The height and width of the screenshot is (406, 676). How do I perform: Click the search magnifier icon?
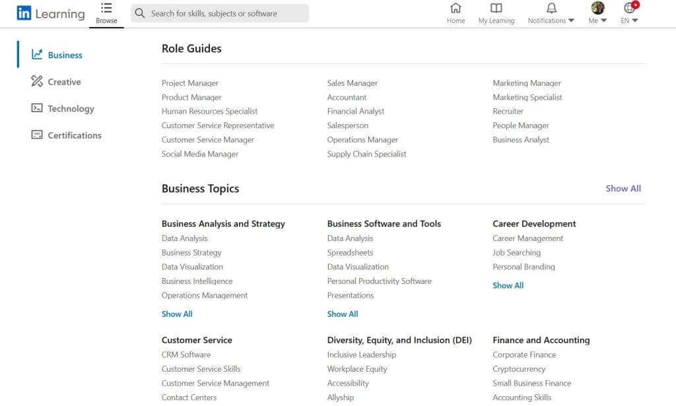(x=140, y=13)
